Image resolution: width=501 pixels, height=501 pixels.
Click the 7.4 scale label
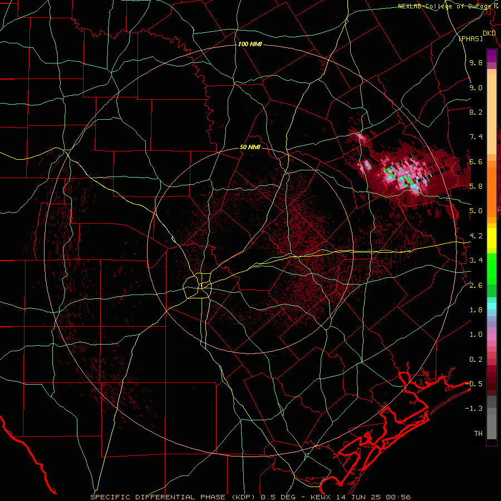[476, 137]
